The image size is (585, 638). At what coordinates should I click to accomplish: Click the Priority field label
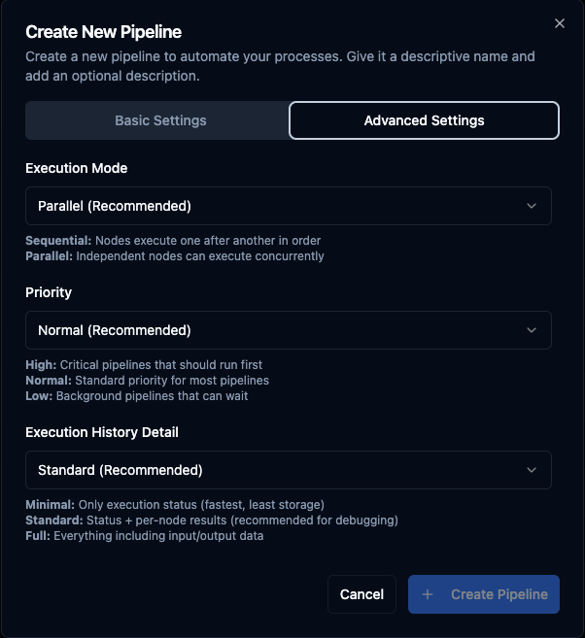(x=49, y=292)
